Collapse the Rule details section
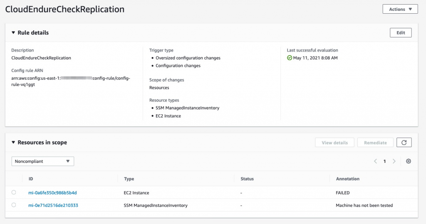 13,32
